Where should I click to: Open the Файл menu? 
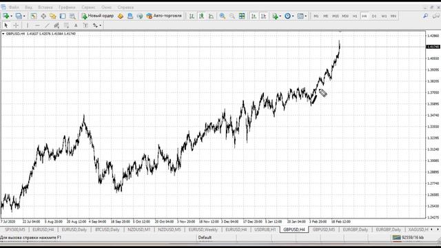tap(14, 8)
